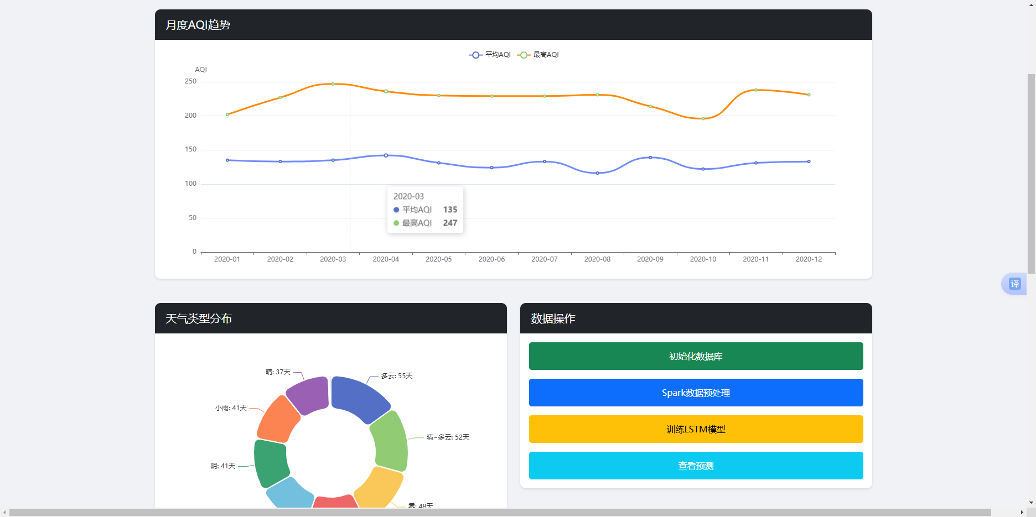Select the yellow 雾 pie slice
This screenshot has width=1036, height=517.
tap(380, 488)
